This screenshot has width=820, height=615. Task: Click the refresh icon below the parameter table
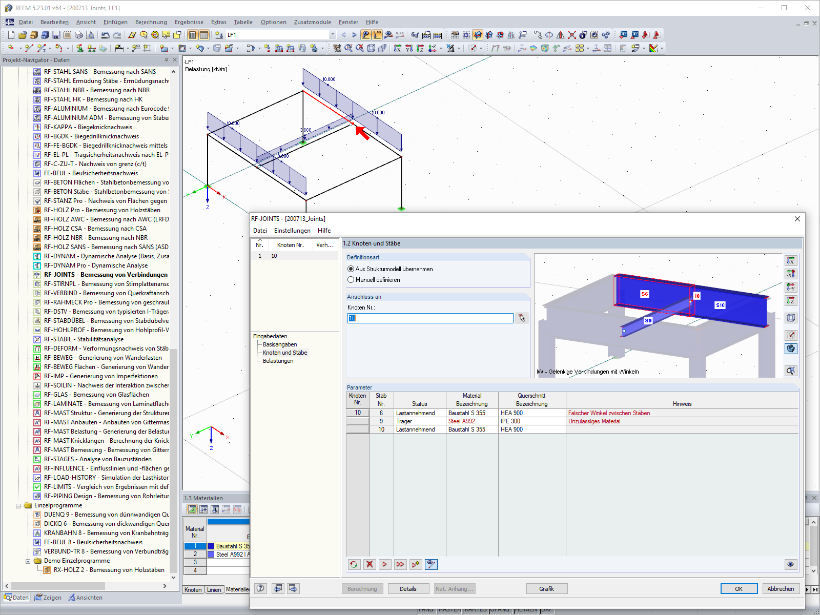click(x=354, y=564)
